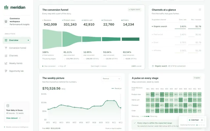Click the 14,234 Orders value
This screenshot has height=131, width=210.
(128, 25)
